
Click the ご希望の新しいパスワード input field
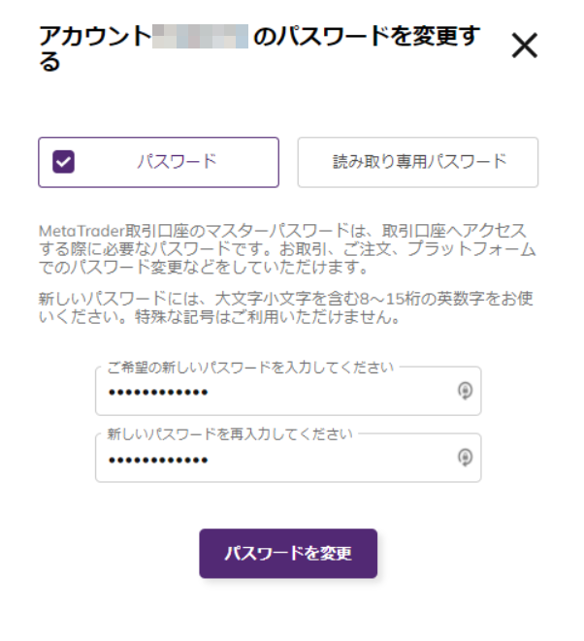[288, 391]
